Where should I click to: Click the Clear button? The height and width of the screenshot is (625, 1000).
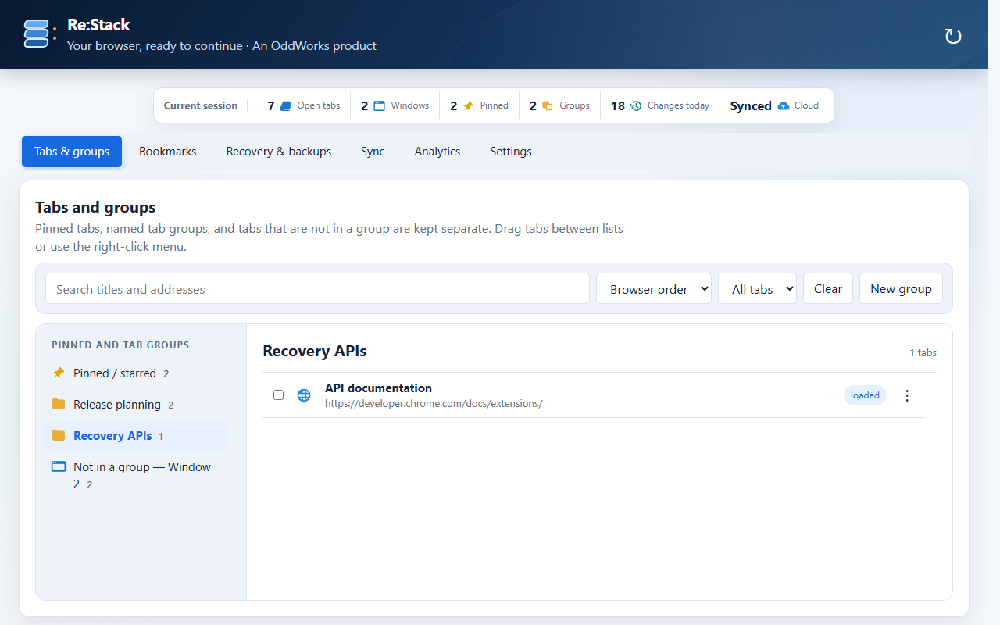[x=828, y=288]
